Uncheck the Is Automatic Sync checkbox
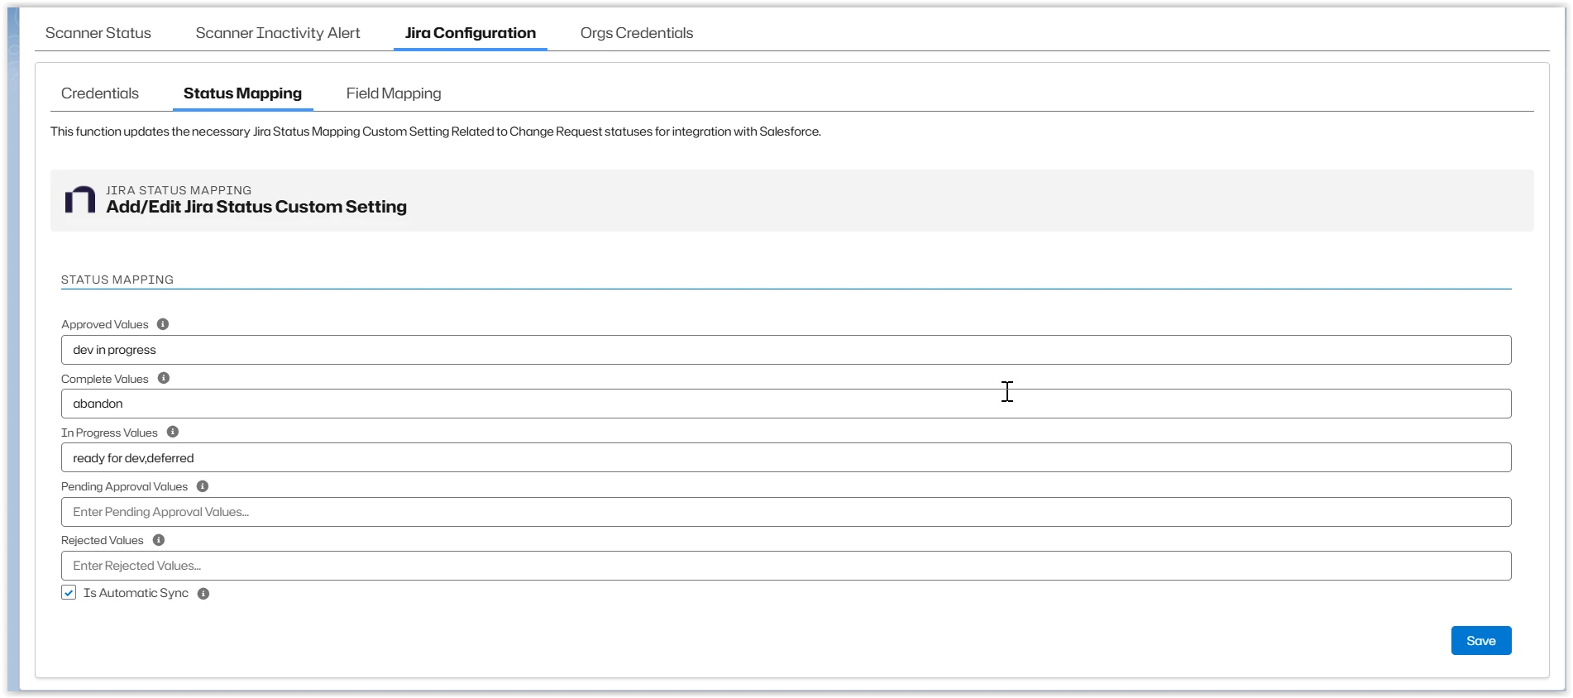The width and height of the screenshot is (1573, 698). 69,593
